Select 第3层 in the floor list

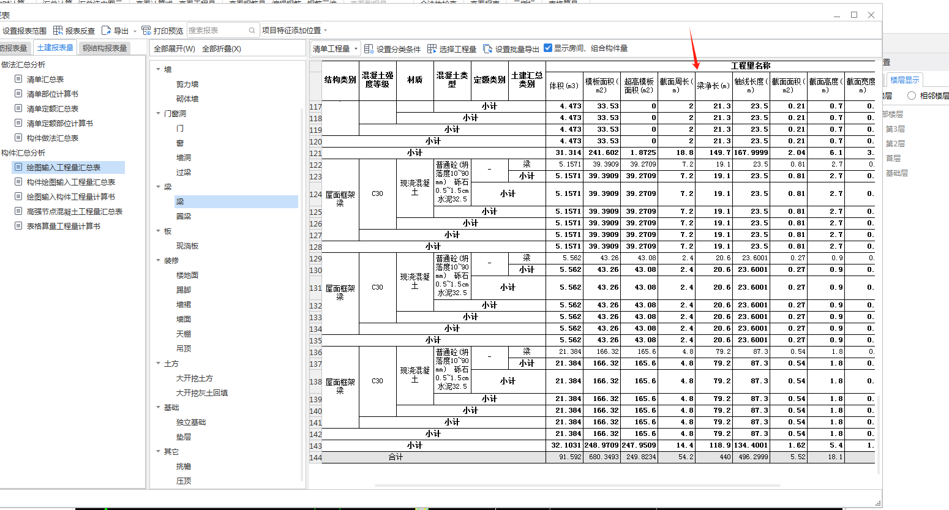click(x=895, y=129)
